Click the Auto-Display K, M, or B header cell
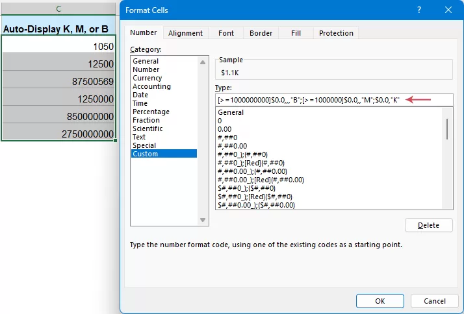Image resolution: width=464 pixels, height=314 pixels. pyautogui.click(x=58, y=25)
